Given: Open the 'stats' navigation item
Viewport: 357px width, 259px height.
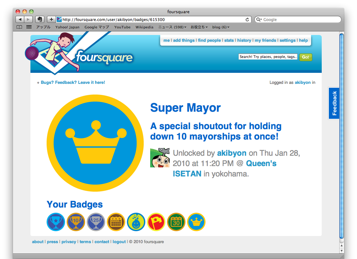Looking at the screenshot, I should [229, 40].
